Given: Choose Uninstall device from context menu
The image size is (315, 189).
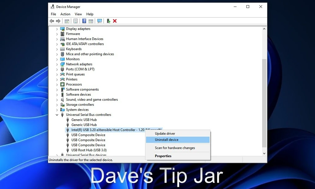Looking at the screenshot, I should [x=178, y=140].
